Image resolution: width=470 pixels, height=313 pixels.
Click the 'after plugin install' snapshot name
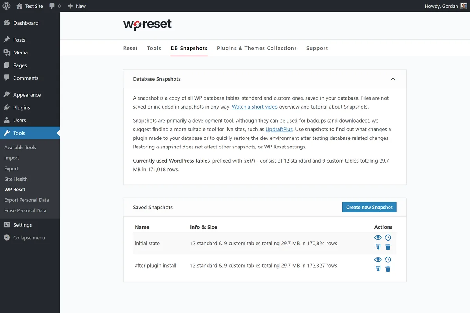pos(155,265)
